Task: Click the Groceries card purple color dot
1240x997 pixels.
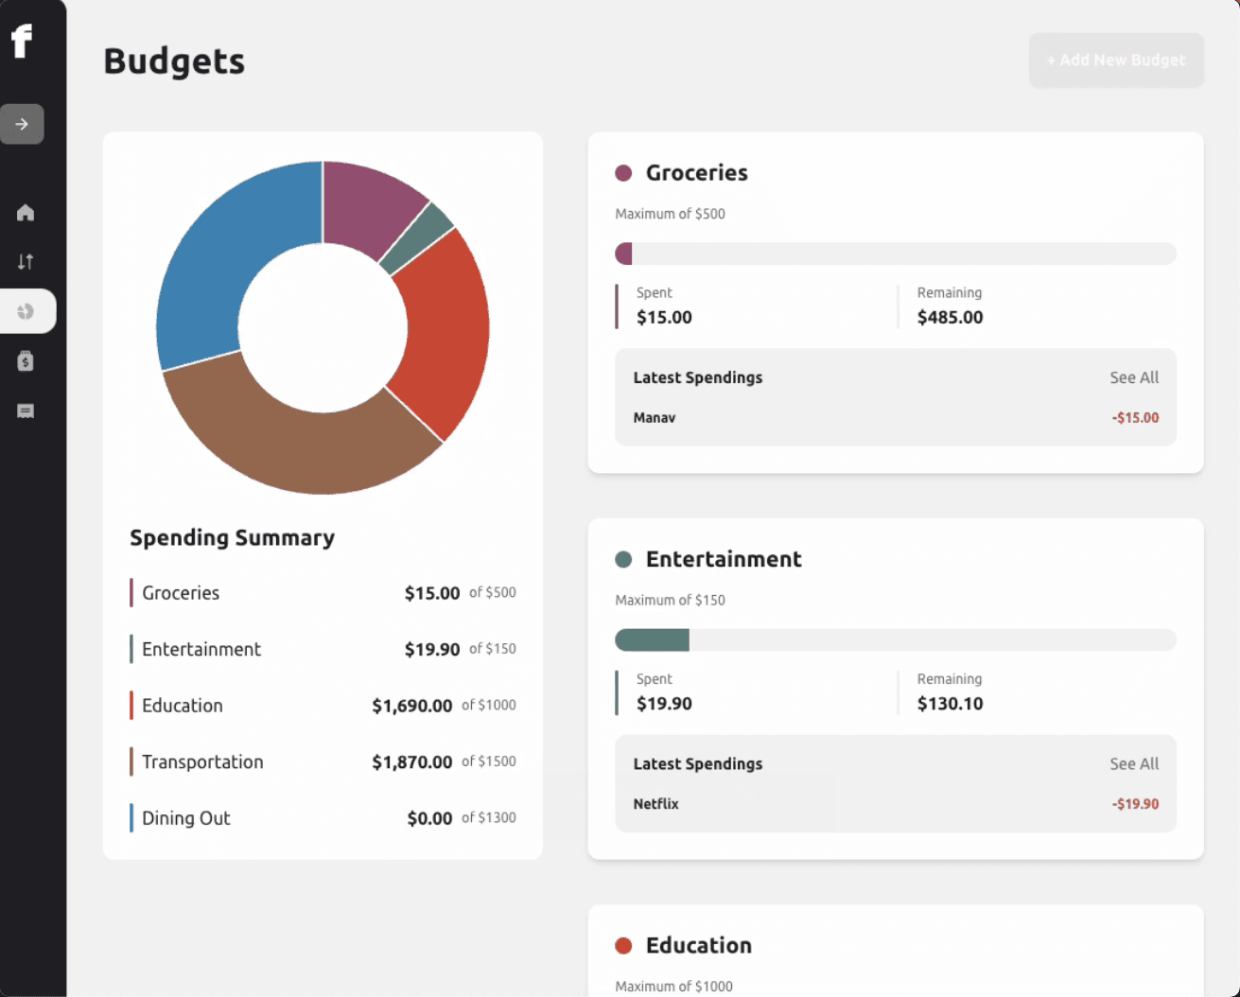Action: (x=623, y=173)
